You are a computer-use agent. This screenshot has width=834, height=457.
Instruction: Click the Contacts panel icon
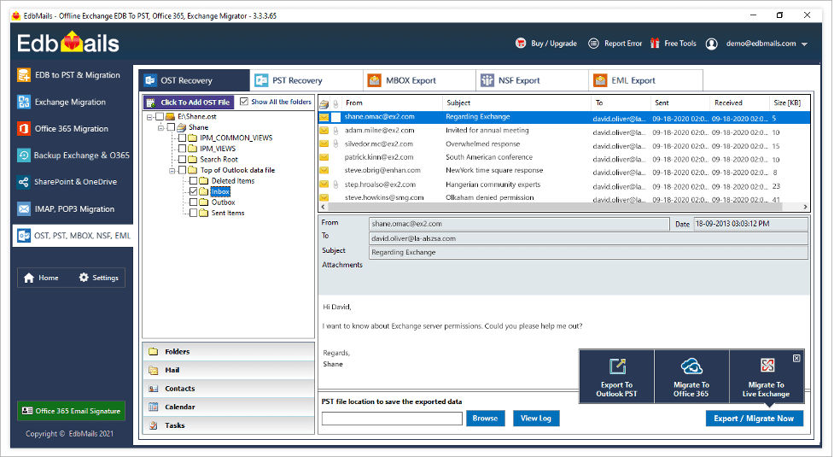point(154,389)
